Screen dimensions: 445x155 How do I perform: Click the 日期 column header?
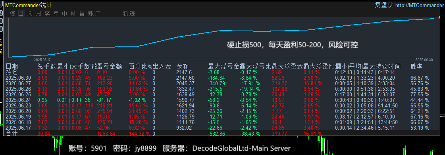coord(12,67)
